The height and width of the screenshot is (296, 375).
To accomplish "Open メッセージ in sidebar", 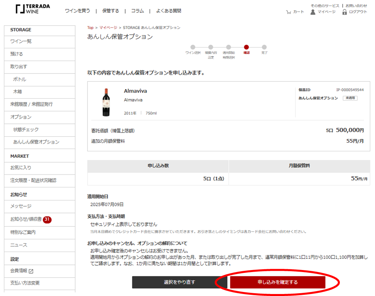I will tap(40, 206).
